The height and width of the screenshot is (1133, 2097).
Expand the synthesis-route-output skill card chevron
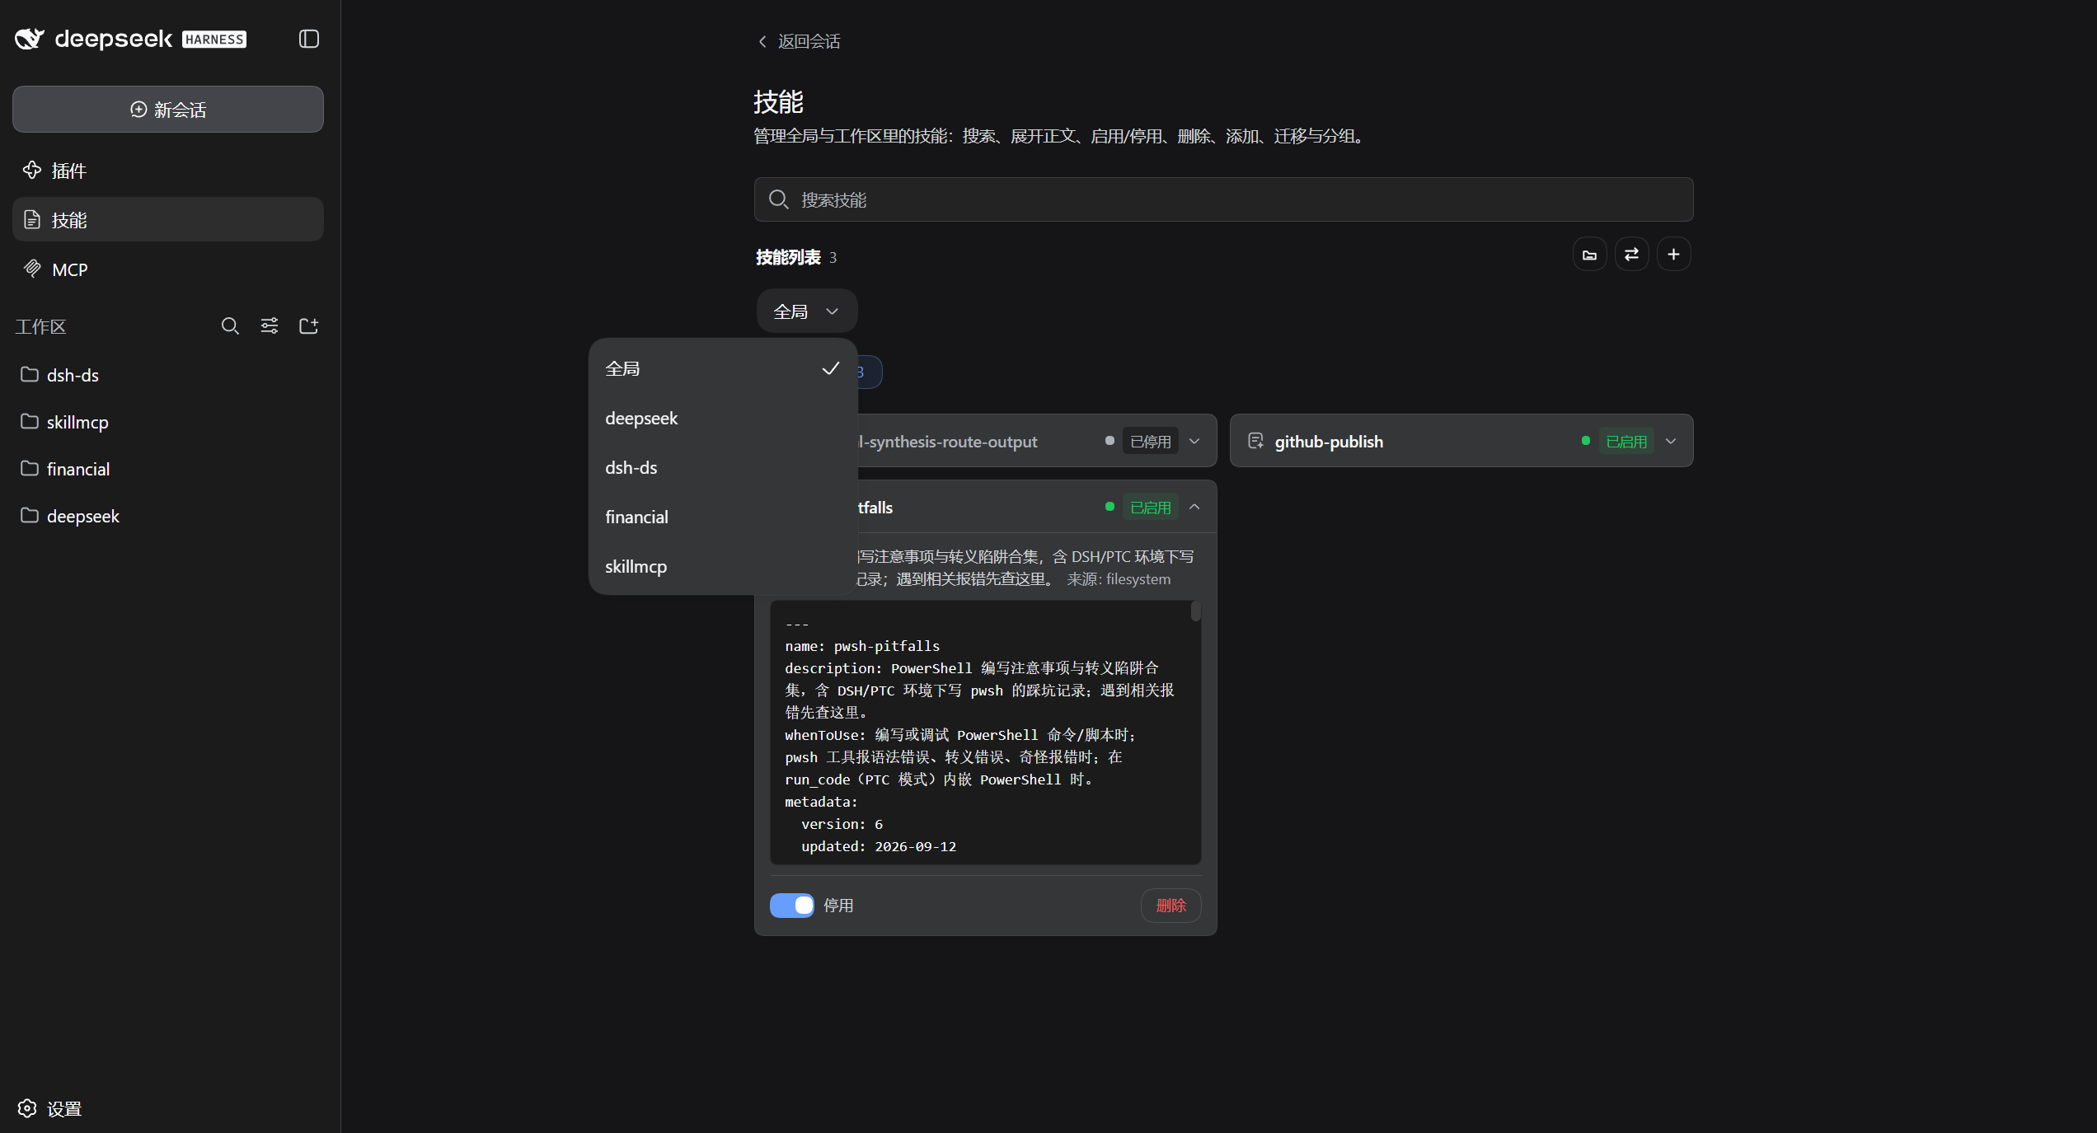(x=1194, y=441)
